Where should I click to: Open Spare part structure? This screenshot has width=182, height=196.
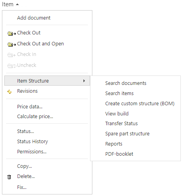coord(127,134)
